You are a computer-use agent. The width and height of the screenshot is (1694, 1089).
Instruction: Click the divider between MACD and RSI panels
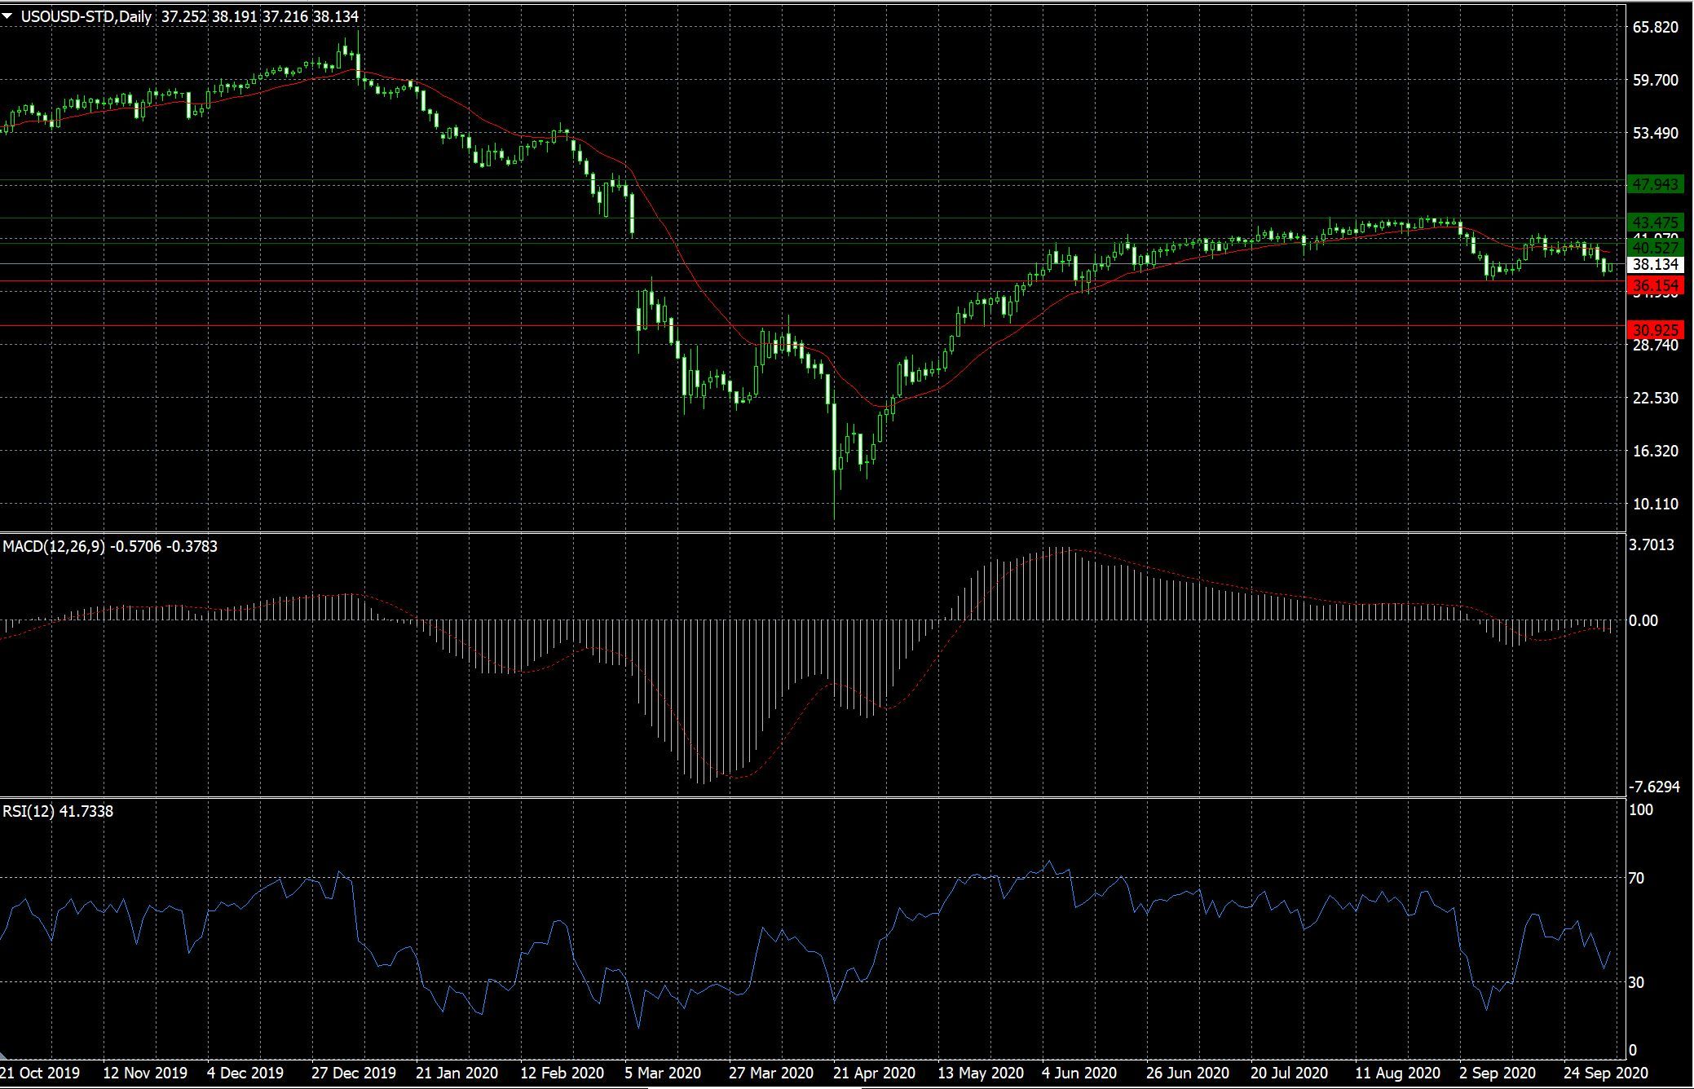pyautogui.click(x=815, y=798)
